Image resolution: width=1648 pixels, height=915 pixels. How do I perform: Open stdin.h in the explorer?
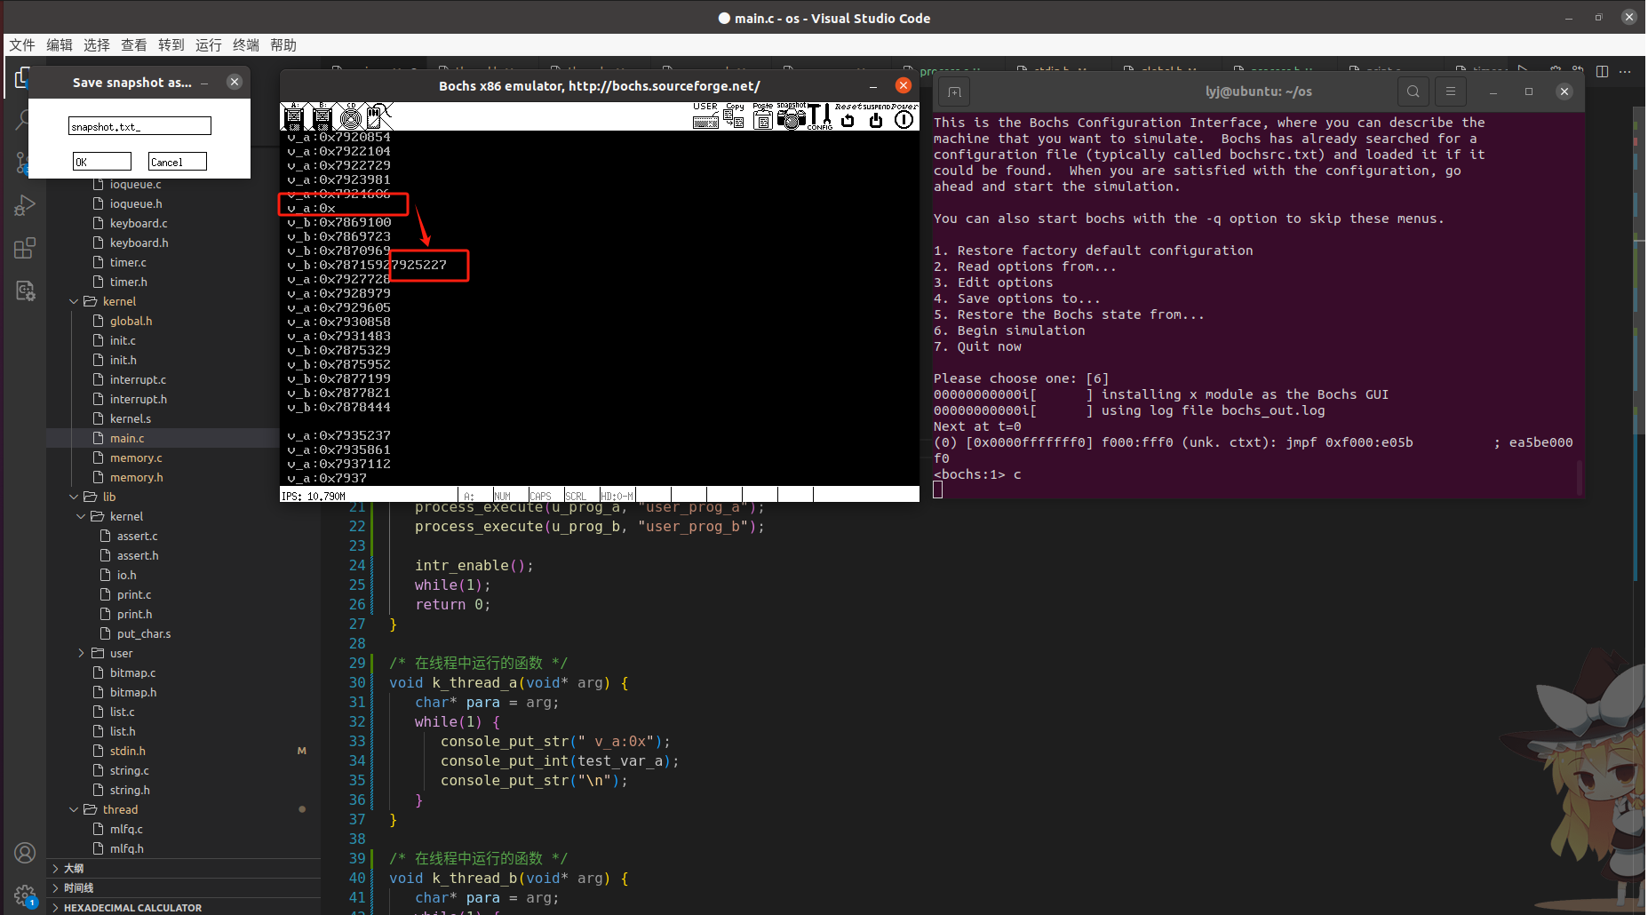[128, 751]
